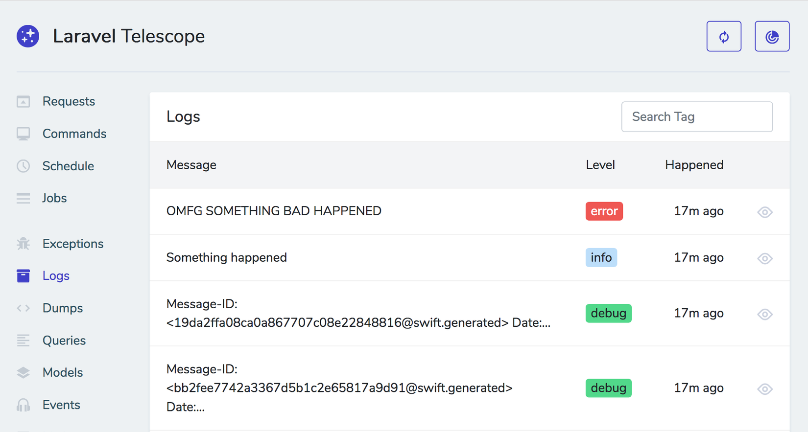The width and height of the screenshot is (808, 432).
Task: Open the Jobs menu item
Action: tap(54, 198)
